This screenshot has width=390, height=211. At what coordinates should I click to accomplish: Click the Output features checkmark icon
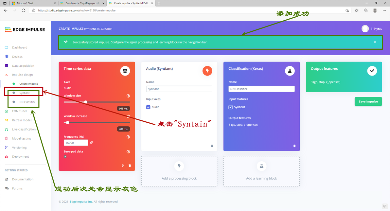(372, 71)
